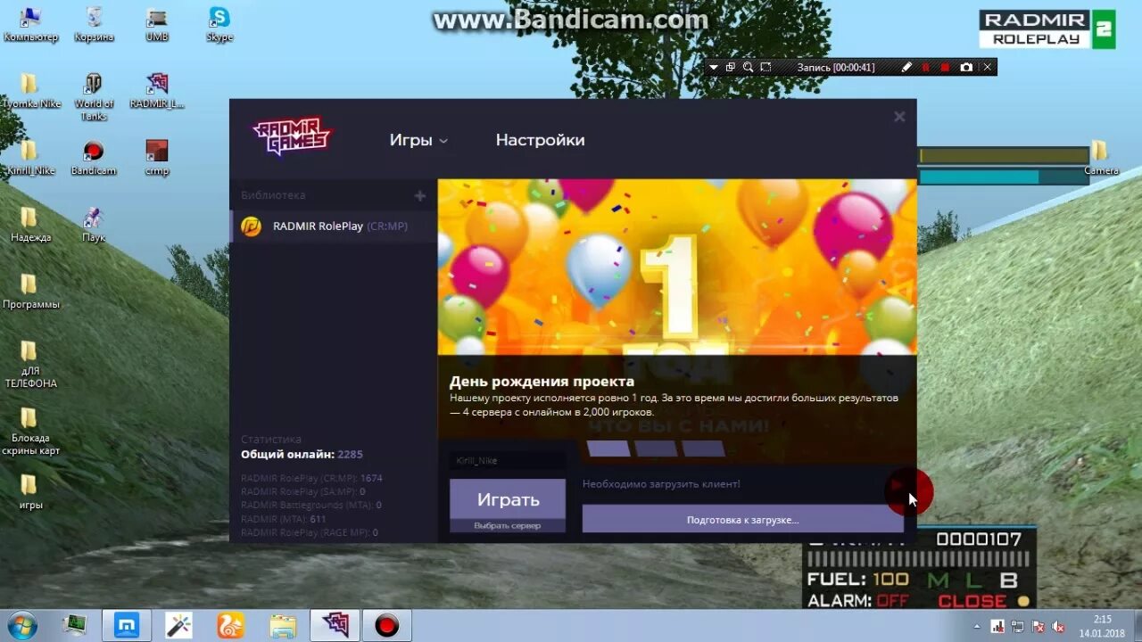Screen dimensions: 1142x642
Task: Open the Корзина desktop icon
Action: 94,24
